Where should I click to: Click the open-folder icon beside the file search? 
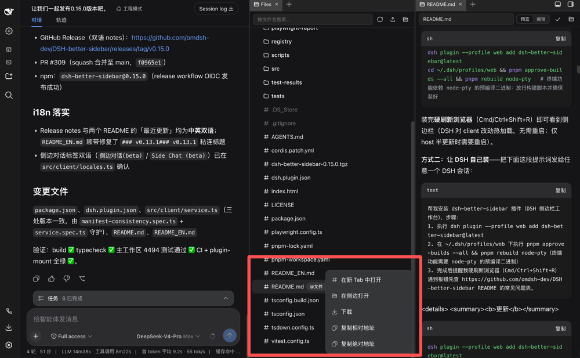pyautogui.click(x=405, y=19)
